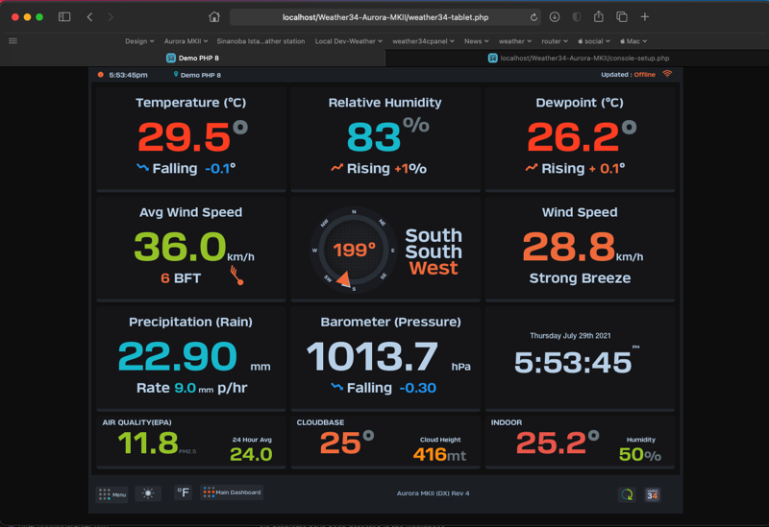Image resolution: width=769 pixels, height=527 pixels.
Task: Switch to the Demo PHP 8 tab
Action: (x=193, y=58)
